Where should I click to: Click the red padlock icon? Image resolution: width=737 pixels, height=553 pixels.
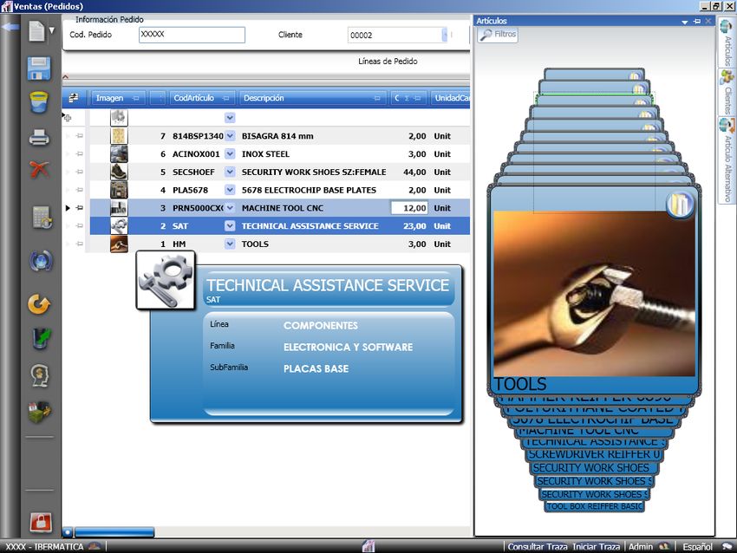(40, 522)
